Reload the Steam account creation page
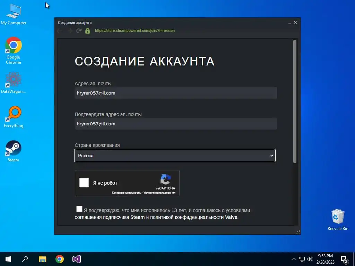Screen dimensions: 355x266 [79, 31]
